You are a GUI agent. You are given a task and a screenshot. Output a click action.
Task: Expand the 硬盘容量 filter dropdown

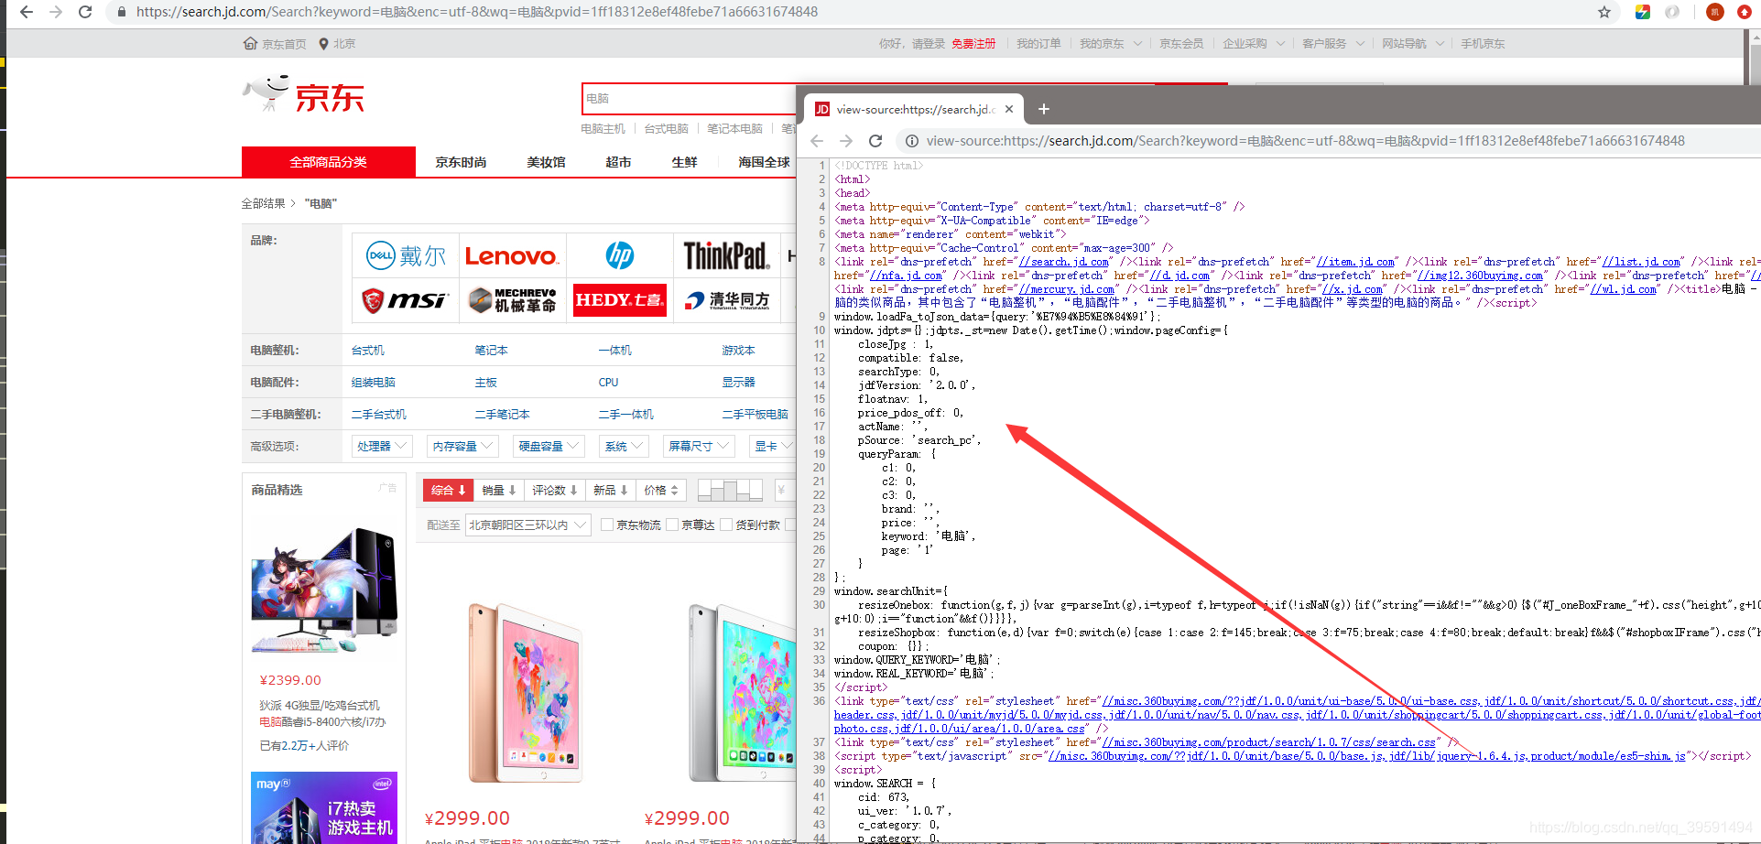(x=549, y=447)
